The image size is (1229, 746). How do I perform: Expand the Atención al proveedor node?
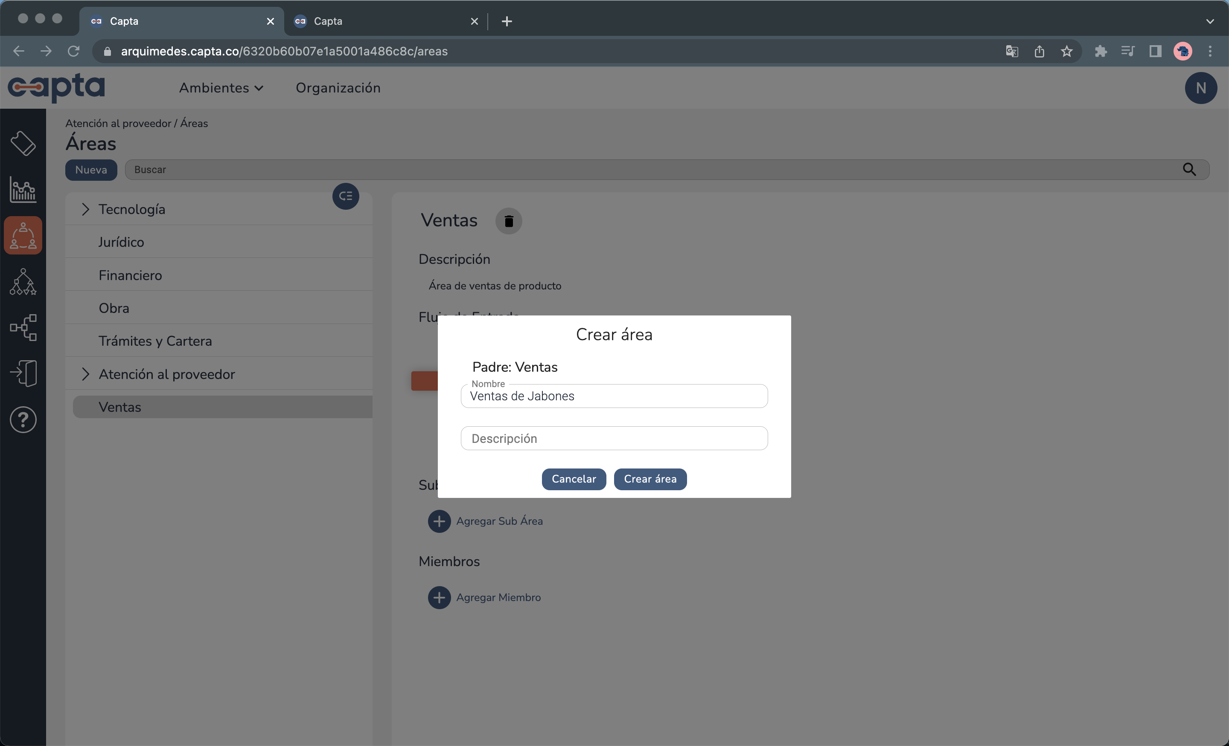(x=85, y=374)
